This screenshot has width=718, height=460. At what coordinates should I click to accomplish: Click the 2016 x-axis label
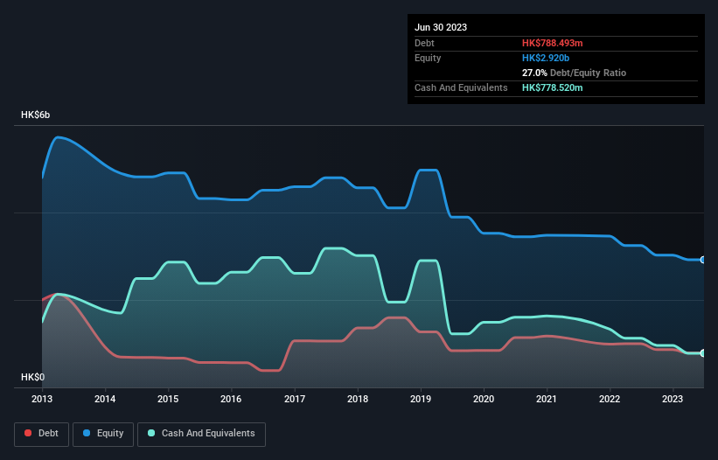231,399
